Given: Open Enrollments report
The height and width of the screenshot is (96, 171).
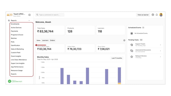Looking at the screenshot, I should [15, 24].
